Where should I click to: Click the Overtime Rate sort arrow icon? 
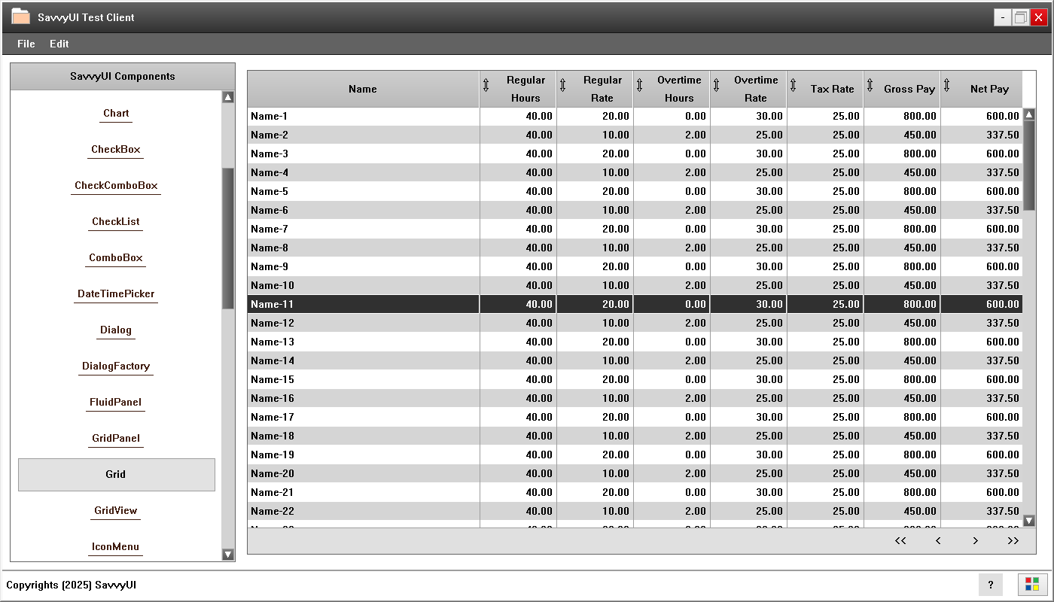tap(716, 86)
